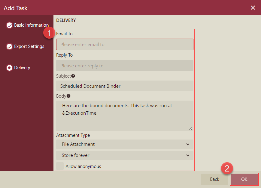The image size is (261, 188).
Task: Click the red numbered callout 2
Action: [x=227, y=168]
